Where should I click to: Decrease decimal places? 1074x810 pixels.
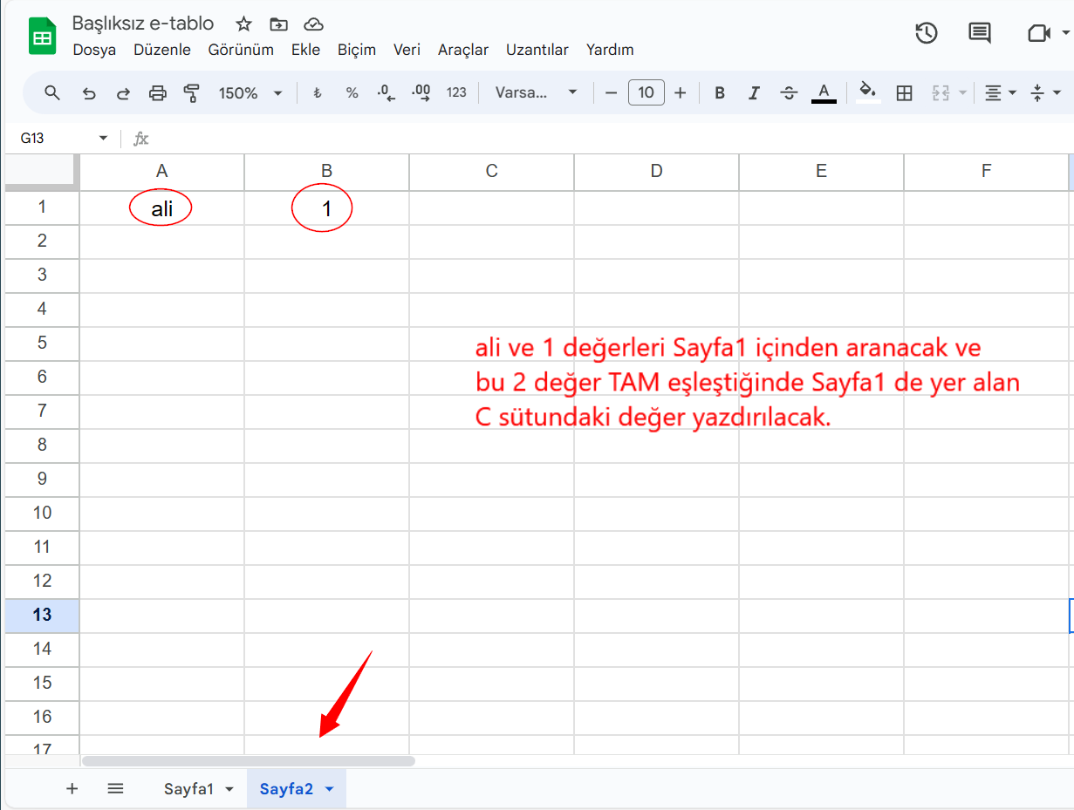(386, 92)
